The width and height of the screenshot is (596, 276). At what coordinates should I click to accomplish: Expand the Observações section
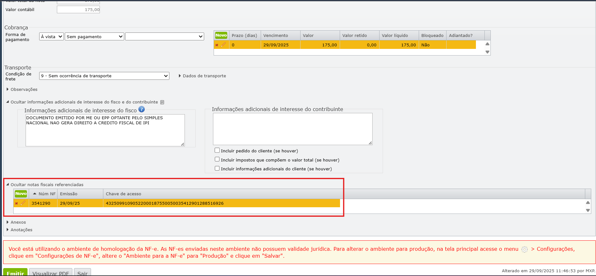pos(22,90)
